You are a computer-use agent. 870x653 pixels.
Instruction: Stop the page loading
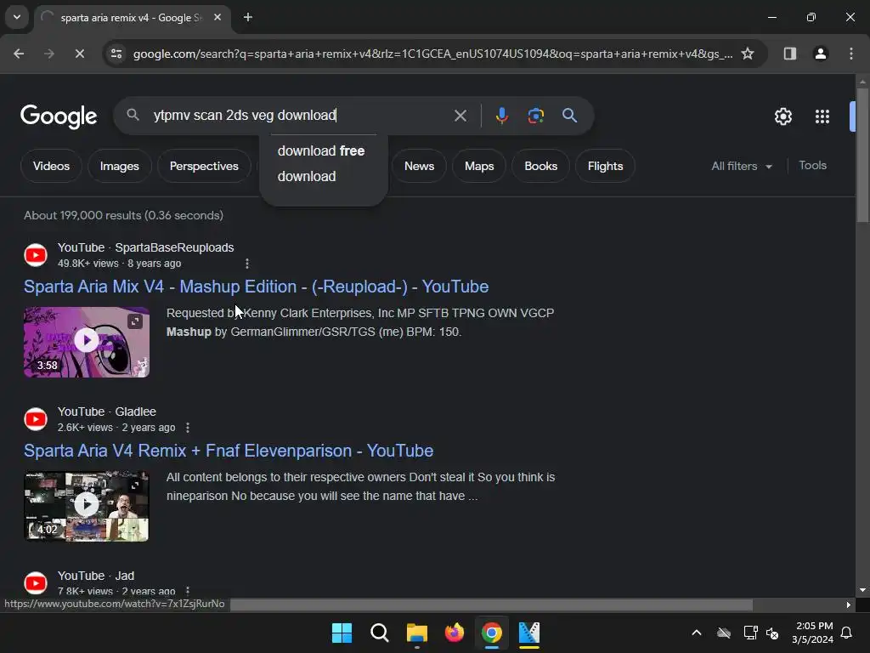tap(79, 54)
